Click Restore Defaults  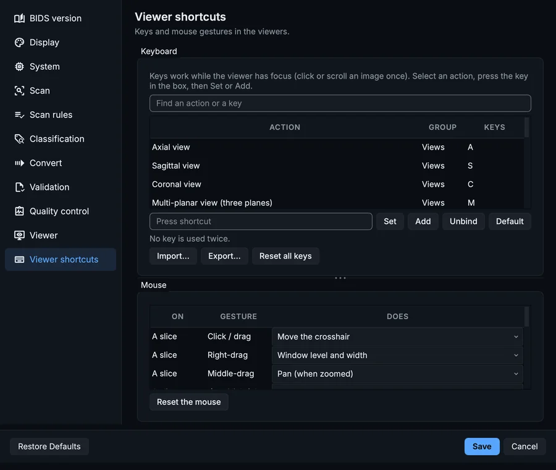tap(49, 446)
